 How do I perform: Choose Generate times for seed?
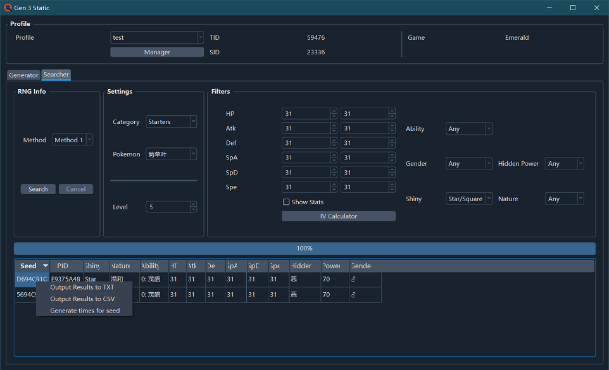point(85,311)
